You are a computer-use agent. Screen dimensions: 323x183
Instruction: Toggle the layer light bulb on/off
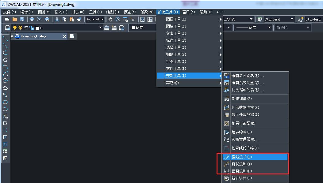[x=14, y=27]
